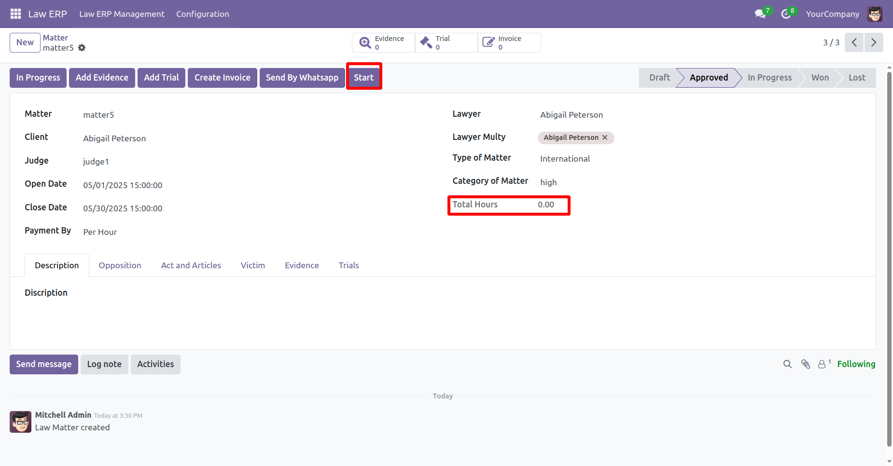Open the activities clock icon

786,14
